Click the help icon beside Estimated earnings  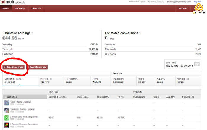click(32, 33)
